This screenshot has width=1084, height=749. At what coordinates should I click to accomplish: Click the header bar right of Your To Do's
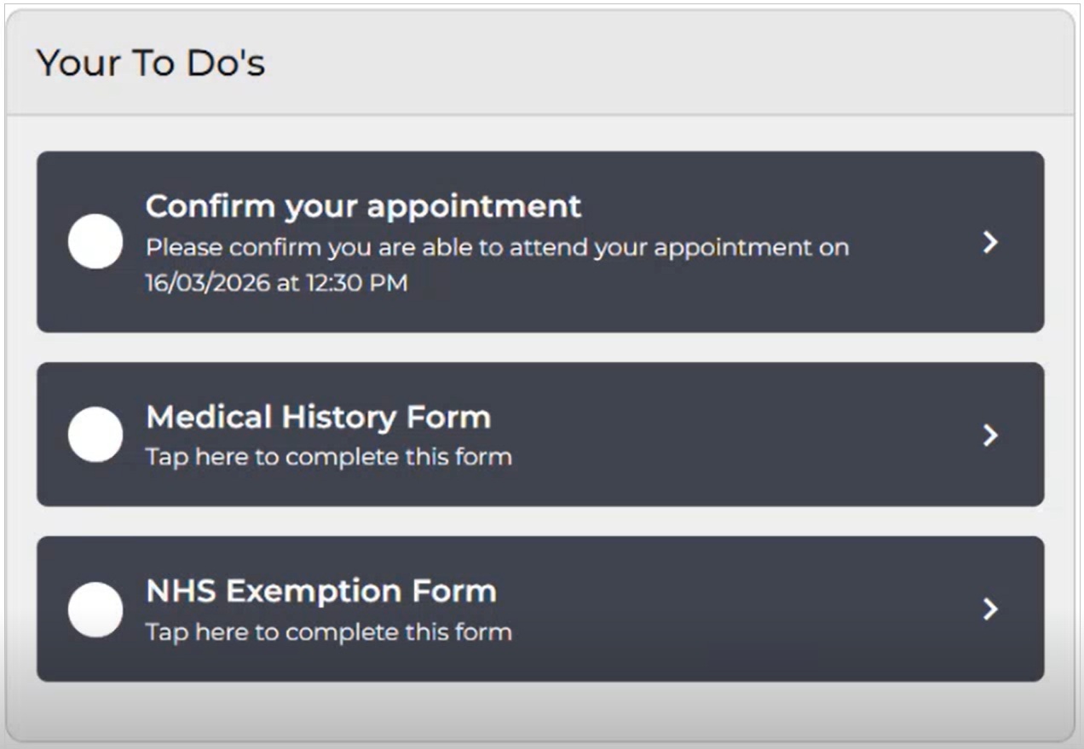665,63
